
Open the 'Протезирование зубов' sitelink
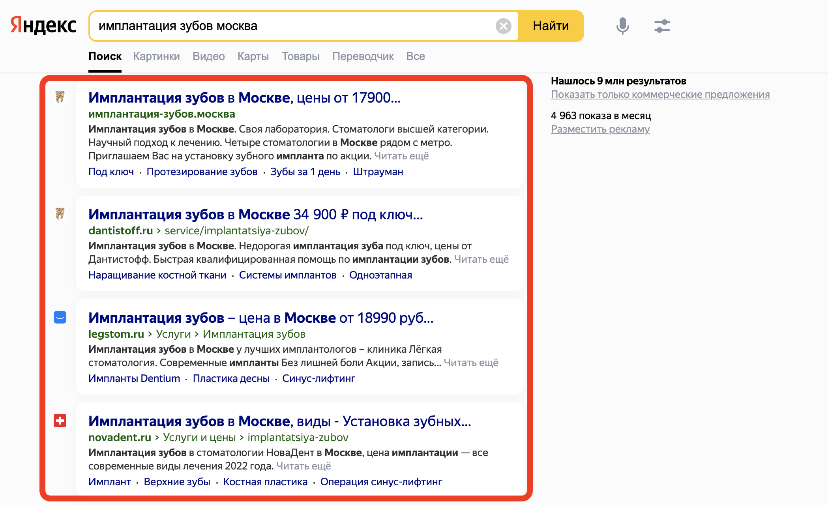tap(202, 172)
